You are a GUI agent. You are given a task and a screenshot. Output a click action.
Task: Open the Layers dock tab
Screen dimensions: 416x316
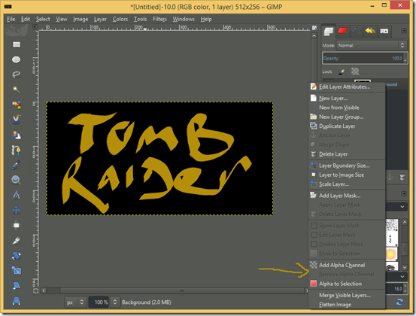[329, 32]
